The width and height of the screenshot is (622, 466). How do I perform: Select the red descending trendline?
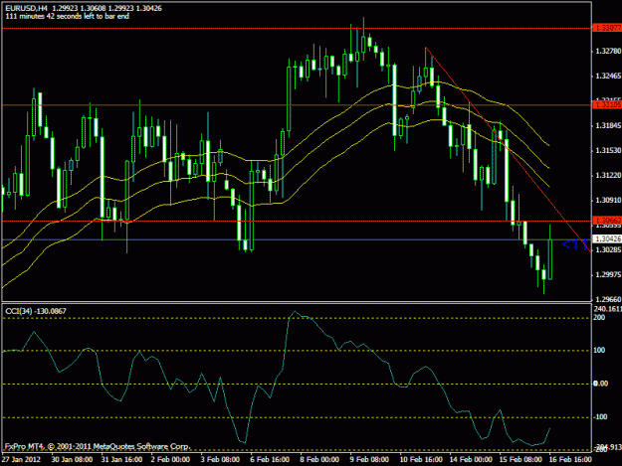[509, 149]
